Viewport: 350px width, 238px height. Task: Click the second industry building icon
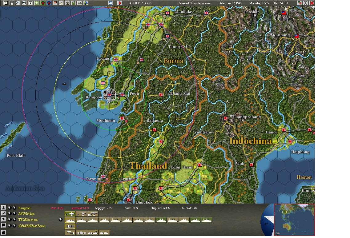click(x=82, y=232)
